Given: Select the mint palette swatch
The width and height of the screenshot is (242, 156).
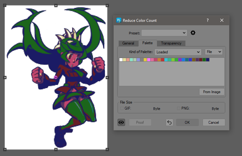Looking at the screenshot, I should pos(131,60).
